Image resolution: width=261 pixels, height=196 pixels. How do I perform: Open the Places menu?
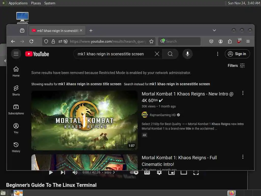coord(36,3)
